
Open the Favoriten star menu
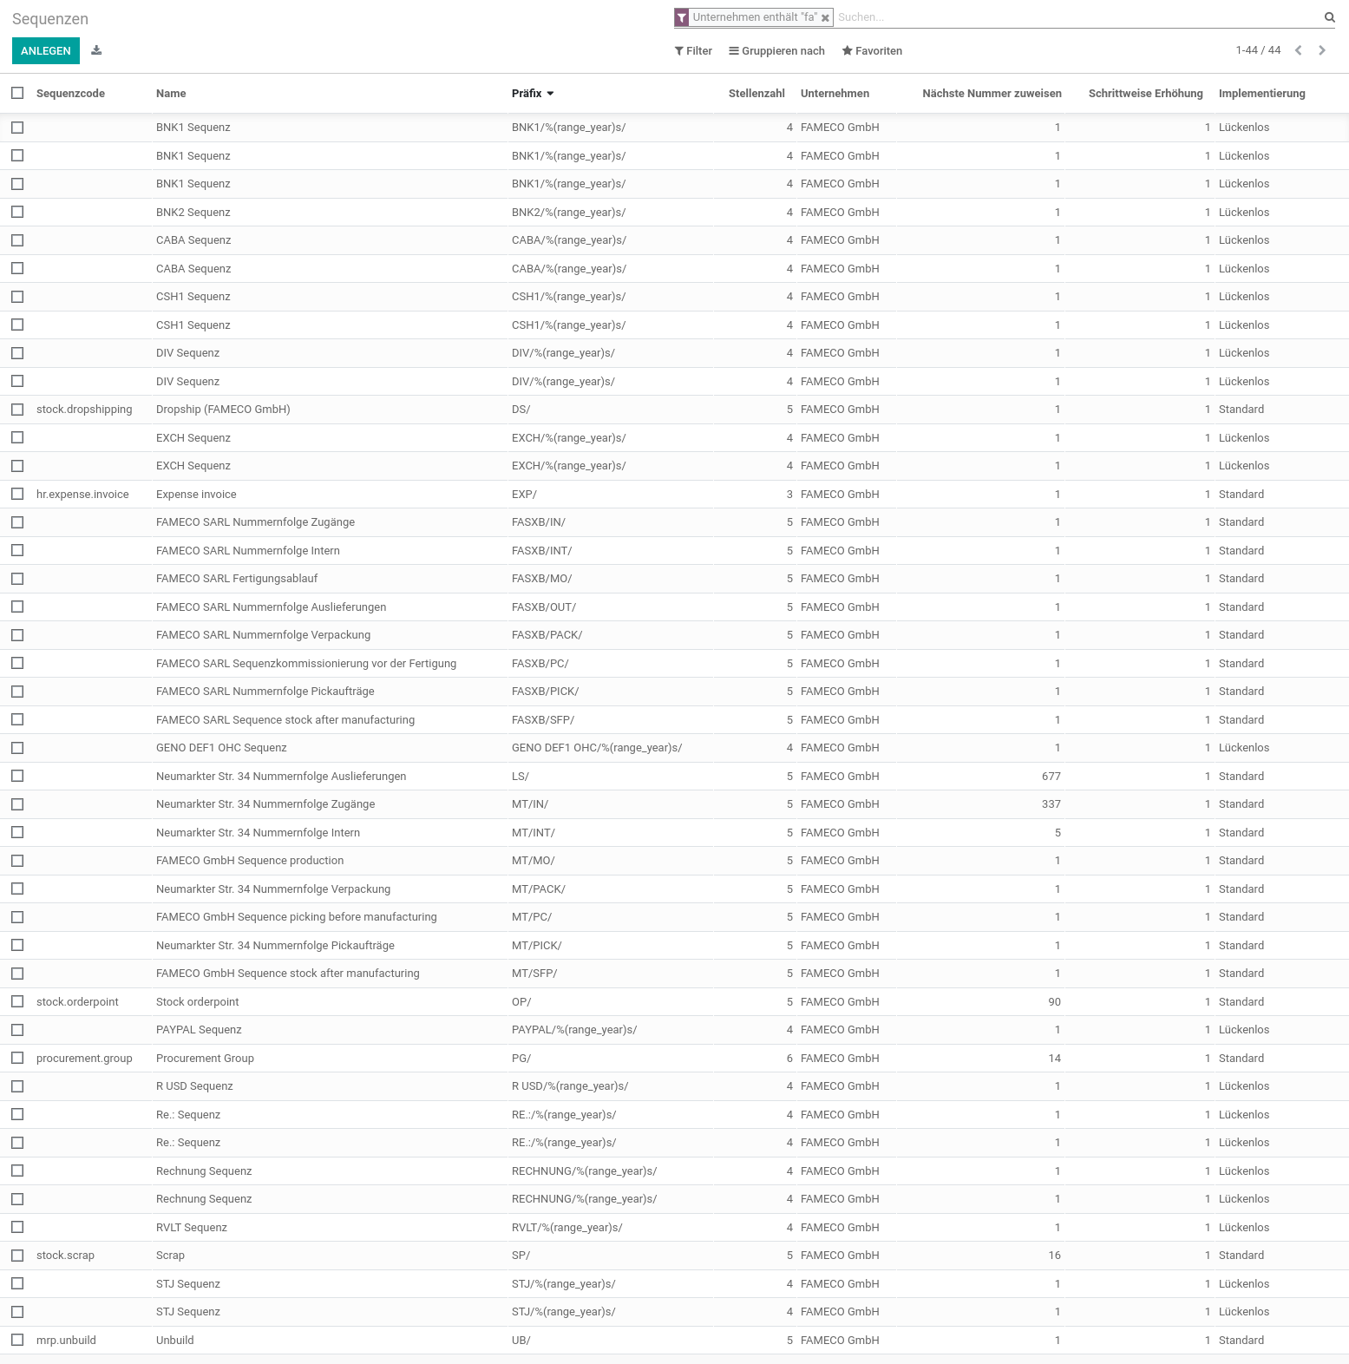872,51
